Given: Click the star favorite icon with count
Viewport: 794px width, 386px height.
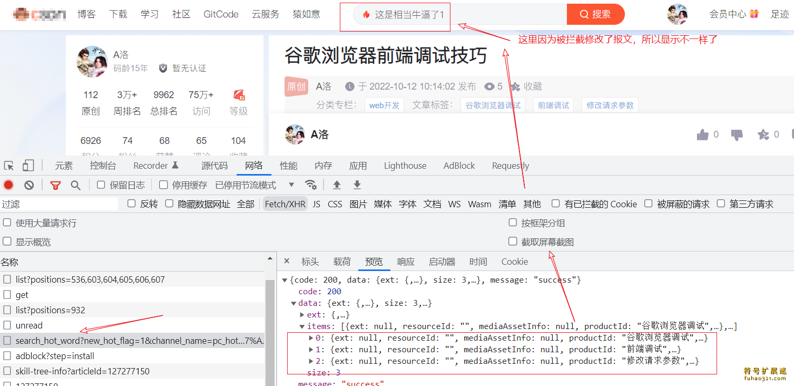Looking at the screenshot, I should tap(763, 135).
